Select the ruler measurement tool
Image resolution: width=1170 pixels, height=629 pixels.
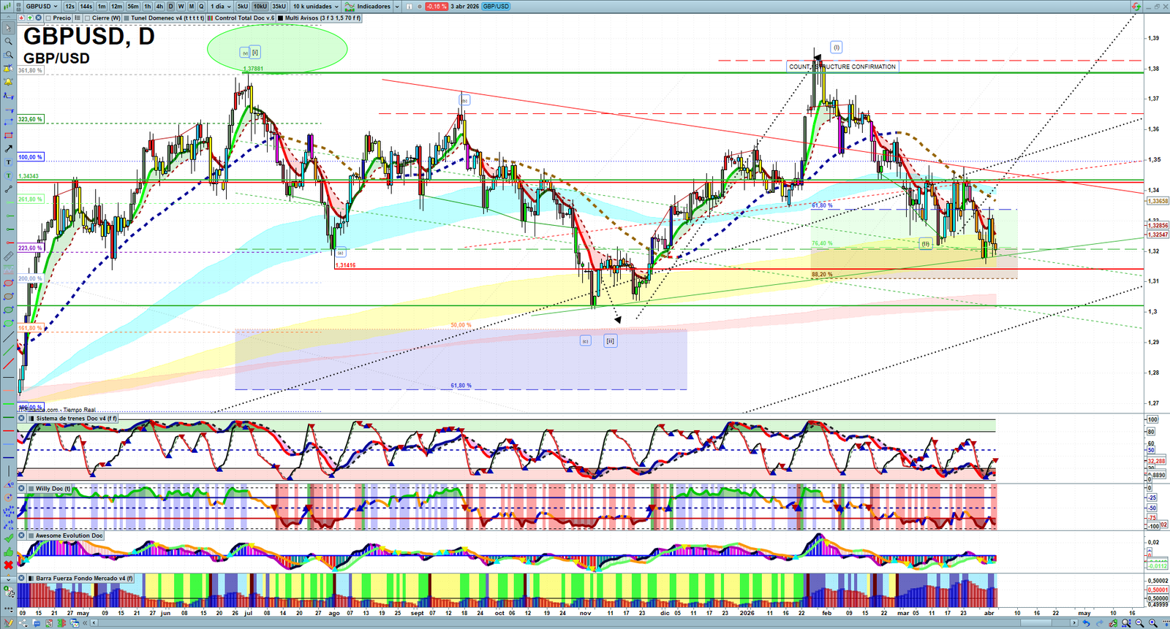tap(8, 256)
